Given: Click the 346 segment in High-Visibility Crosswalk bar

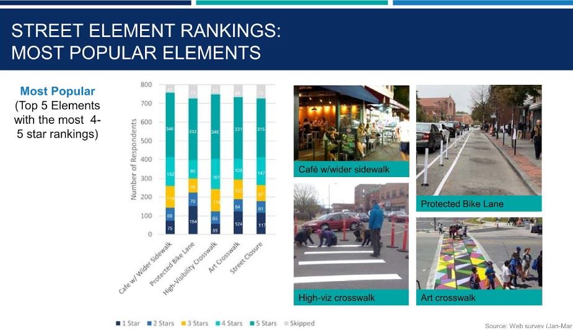Looking at the screenshot, I should [x=215, y=127].
